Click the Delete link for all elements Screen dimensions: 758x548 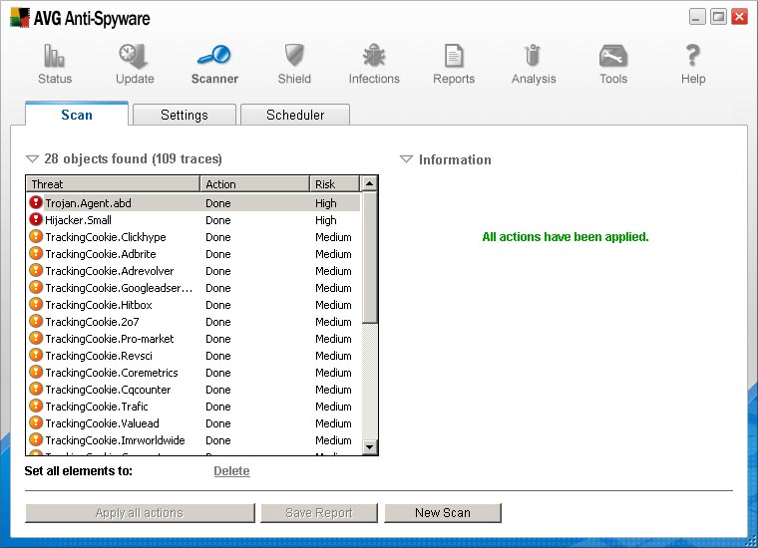pyautogui.click(x=231, y=470)
